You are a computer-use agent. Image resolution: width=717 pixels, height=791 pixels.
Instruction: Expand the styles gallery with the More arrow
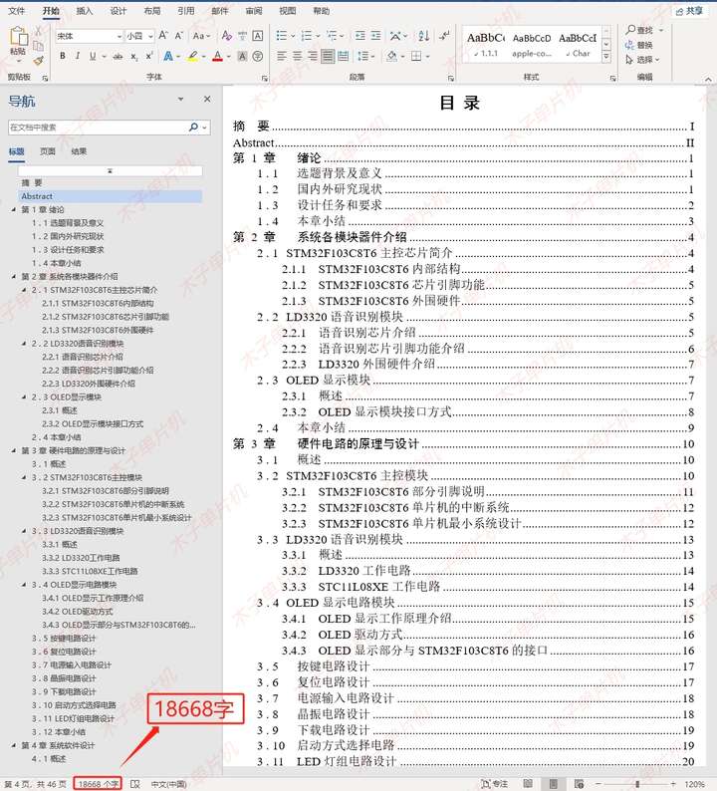click(x=606, y=57)
